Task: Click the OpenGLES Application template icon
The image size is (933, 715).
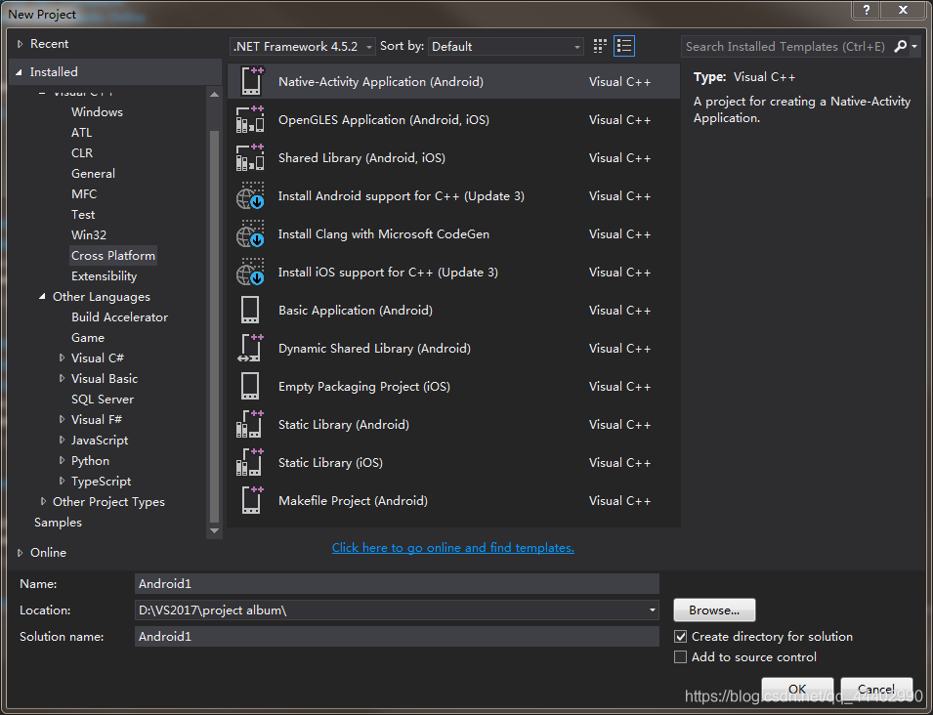Action: coord(250,119)
